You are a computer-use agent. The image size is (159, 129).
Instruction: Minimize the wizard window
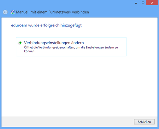[136, 3]
